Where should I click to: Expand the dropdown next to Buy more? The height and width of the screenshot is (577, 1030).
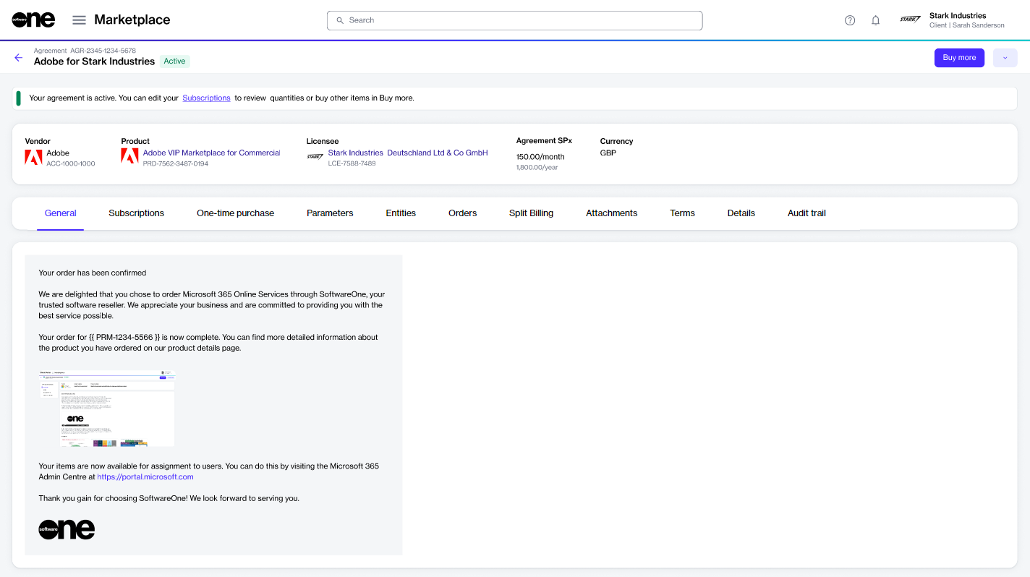(1005, 58)
